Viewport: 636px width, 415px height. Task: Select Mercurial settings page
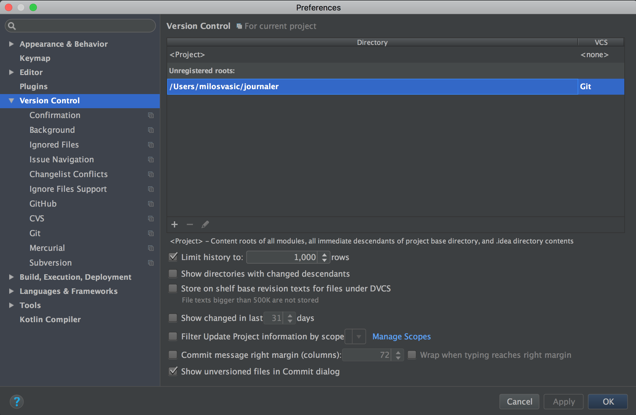47,248
